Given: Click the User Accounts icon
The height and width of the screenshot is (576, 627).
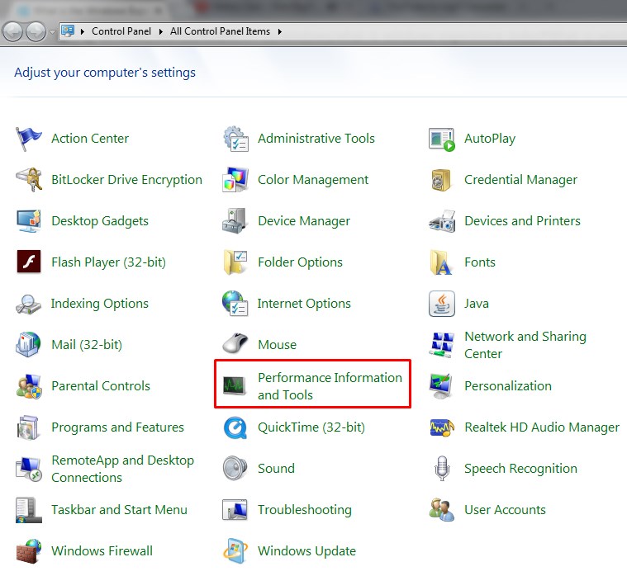Looking at the screenshot, I should [441, 510].
